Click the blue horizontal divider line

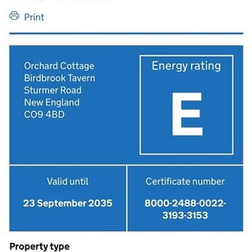coord(126,33)
